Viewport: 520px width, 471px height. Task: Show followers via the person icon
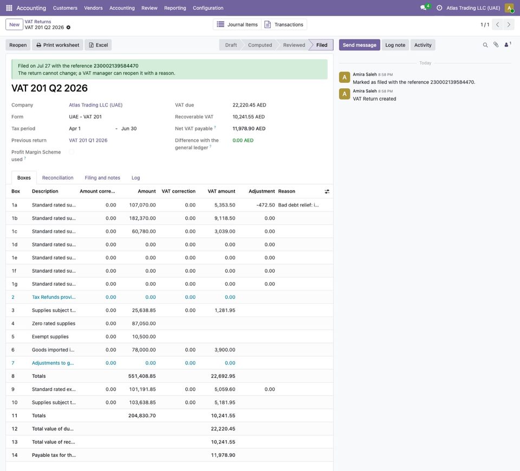pyautogui.click(x=507, y=45)
